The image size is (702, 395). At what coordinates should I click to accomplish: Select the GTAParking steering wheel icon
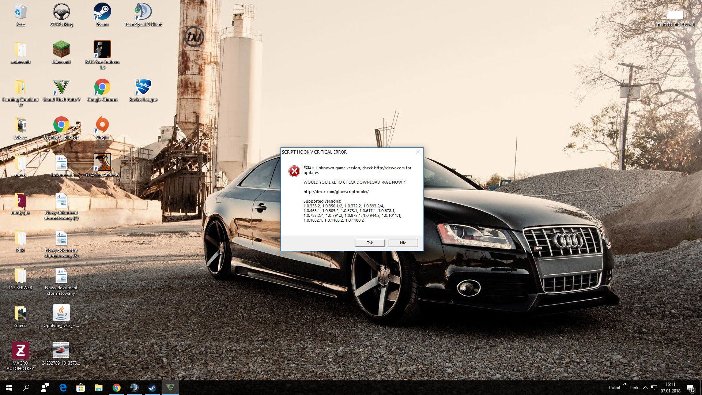(x=61, y=13)
